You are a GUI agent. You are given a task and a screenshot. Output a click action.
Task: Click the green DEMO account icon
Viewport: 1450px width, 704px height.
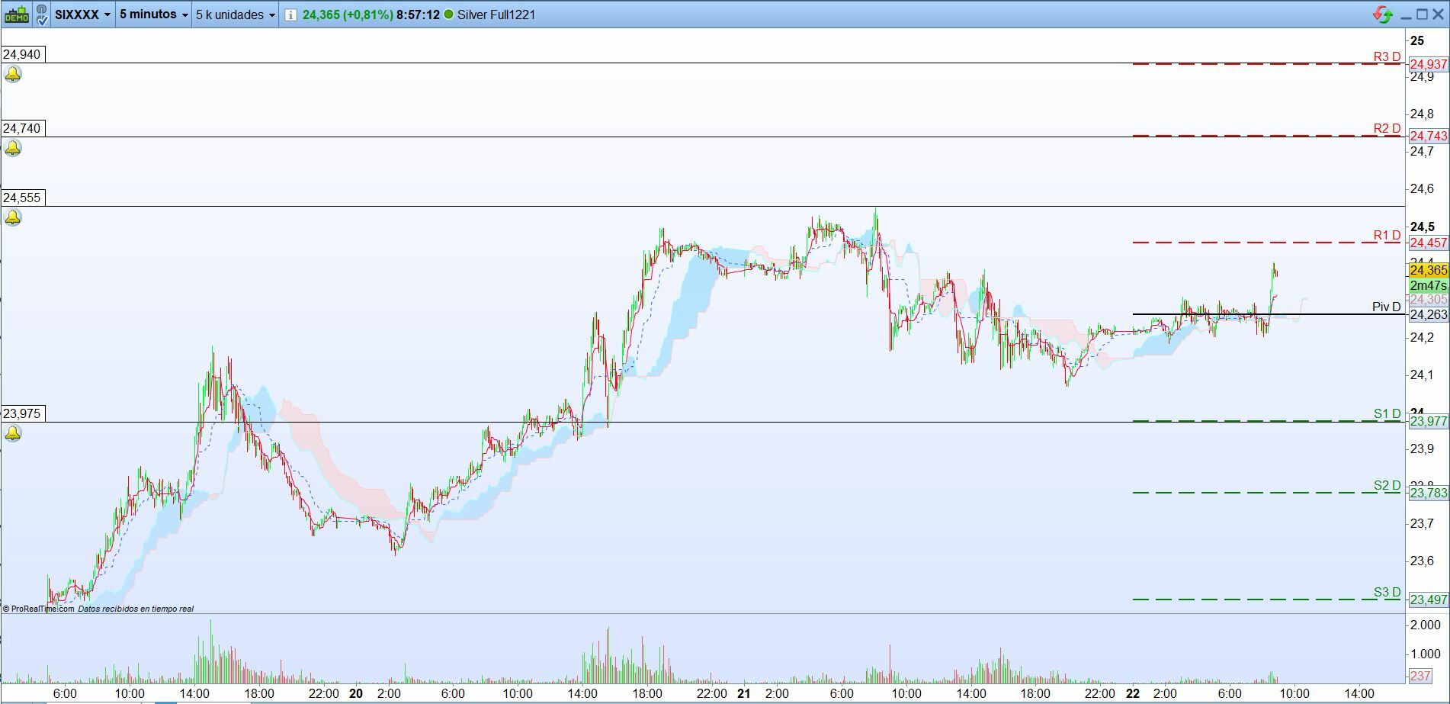coord(17,14)
